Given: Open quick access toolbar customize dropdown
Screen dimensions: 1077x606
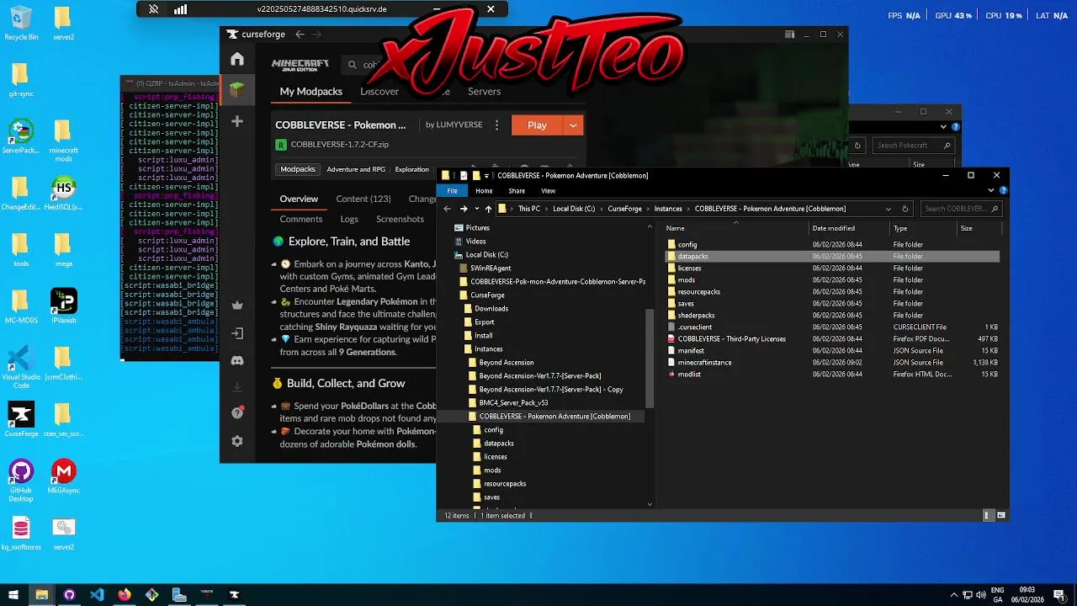Looking at the screenshot, I should (486, 176).
